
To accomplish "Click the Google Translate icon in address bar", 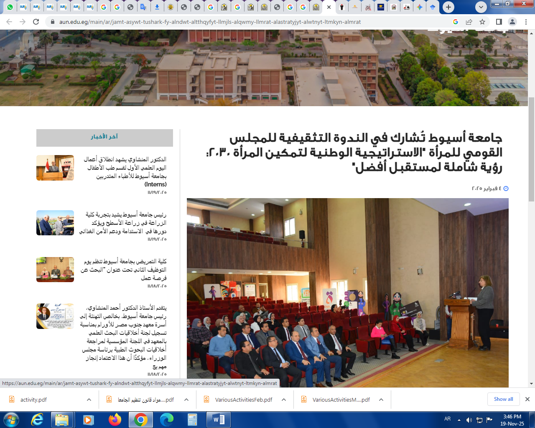I will pyautogui.click(x=456, y=22).
